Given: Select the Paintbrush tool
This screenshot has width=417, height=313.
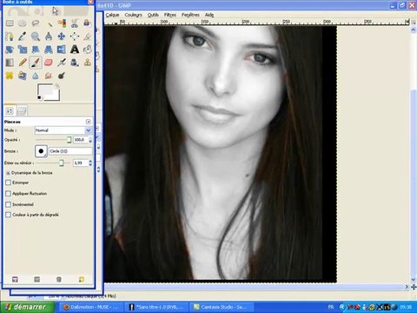Looking at the screenshot, I should pyautogui.click(x=36, y=63).
